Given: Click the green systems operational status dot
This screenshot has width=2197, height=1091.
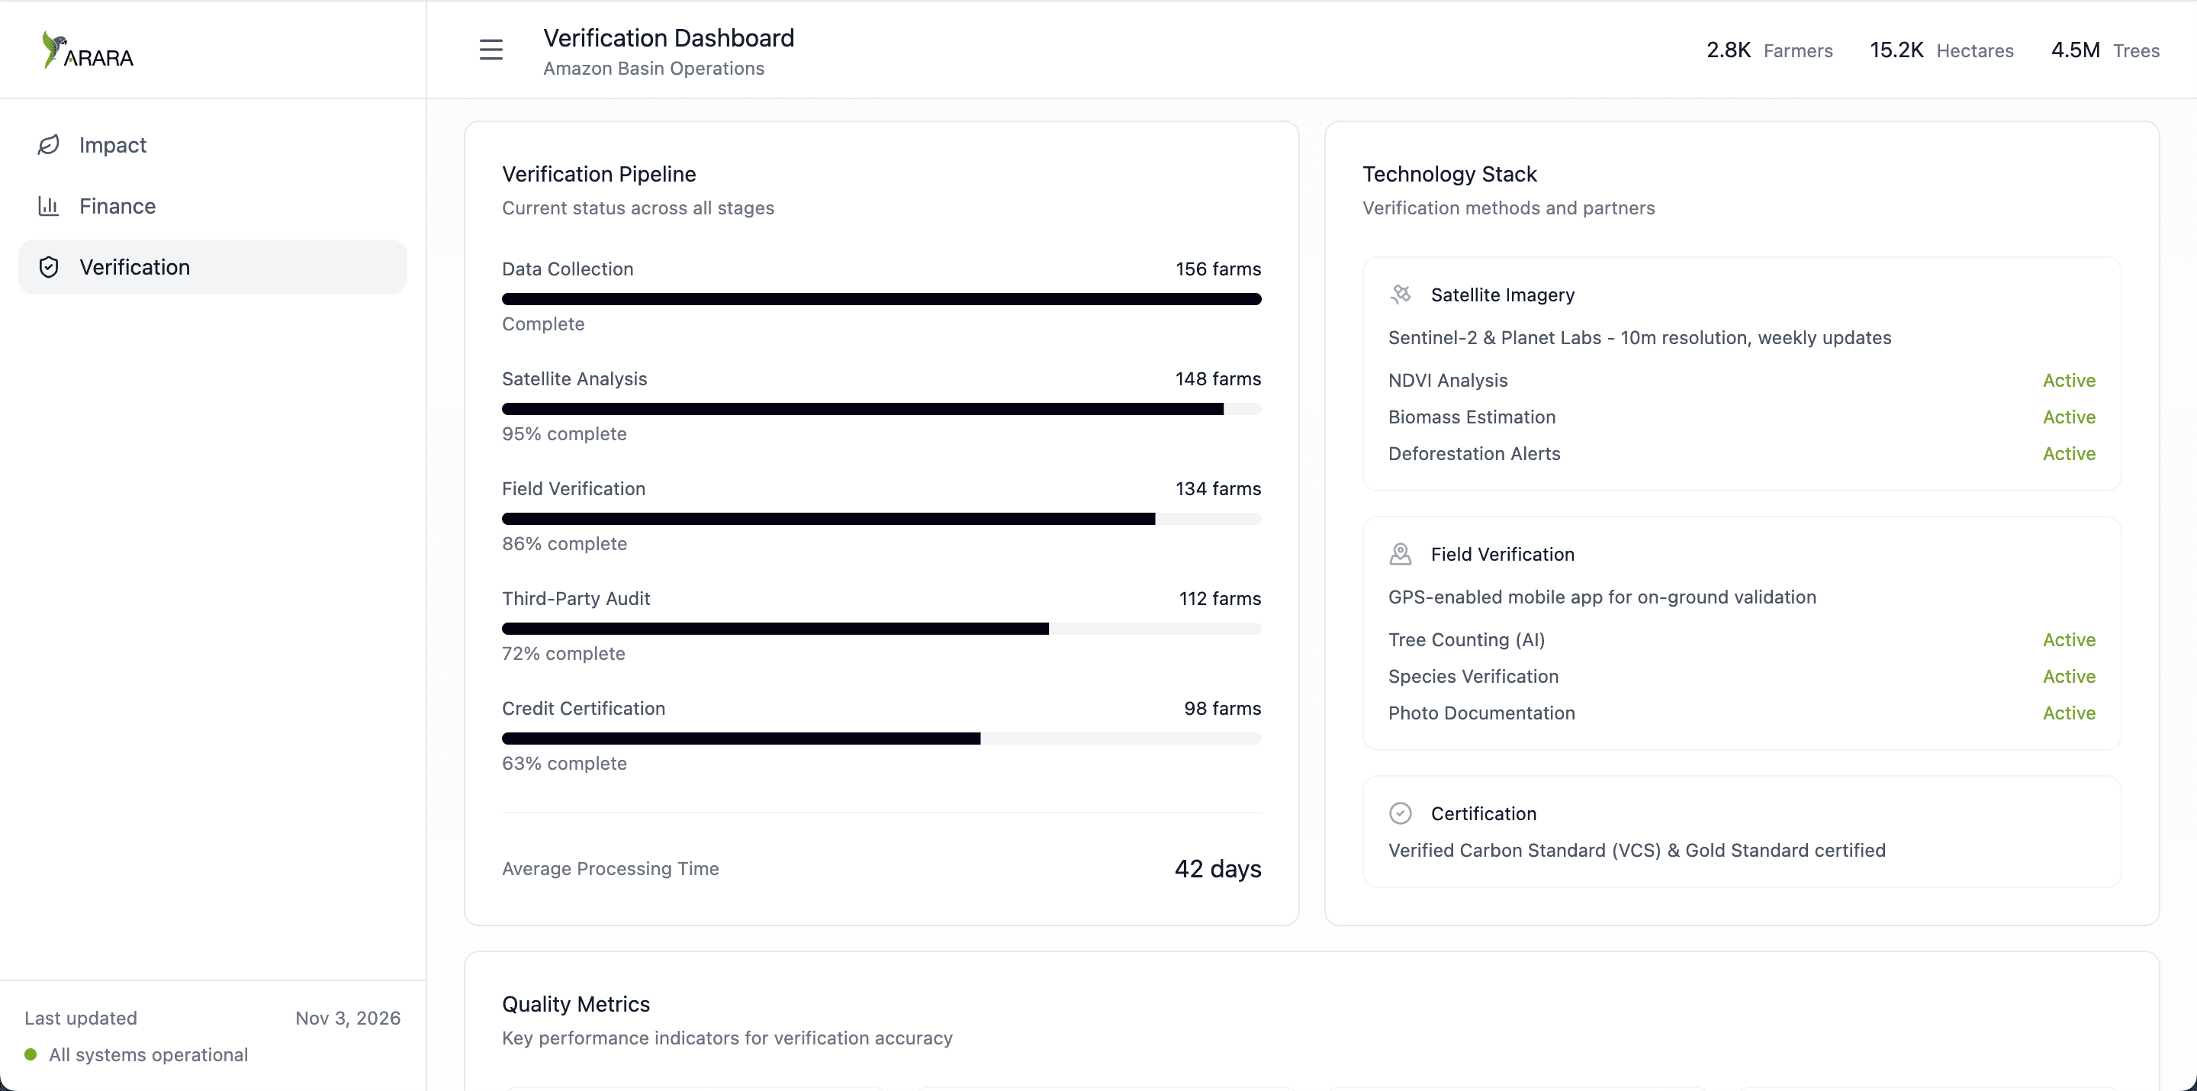Looking at the screenshot, I should 31,1054.
